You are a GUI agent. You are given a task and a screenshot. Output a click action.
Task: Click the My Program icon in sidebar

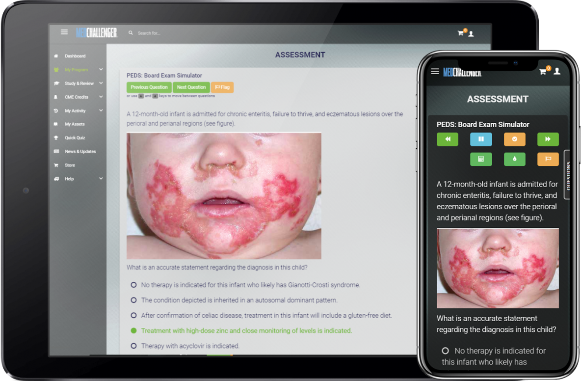click(x=56, y=70)
